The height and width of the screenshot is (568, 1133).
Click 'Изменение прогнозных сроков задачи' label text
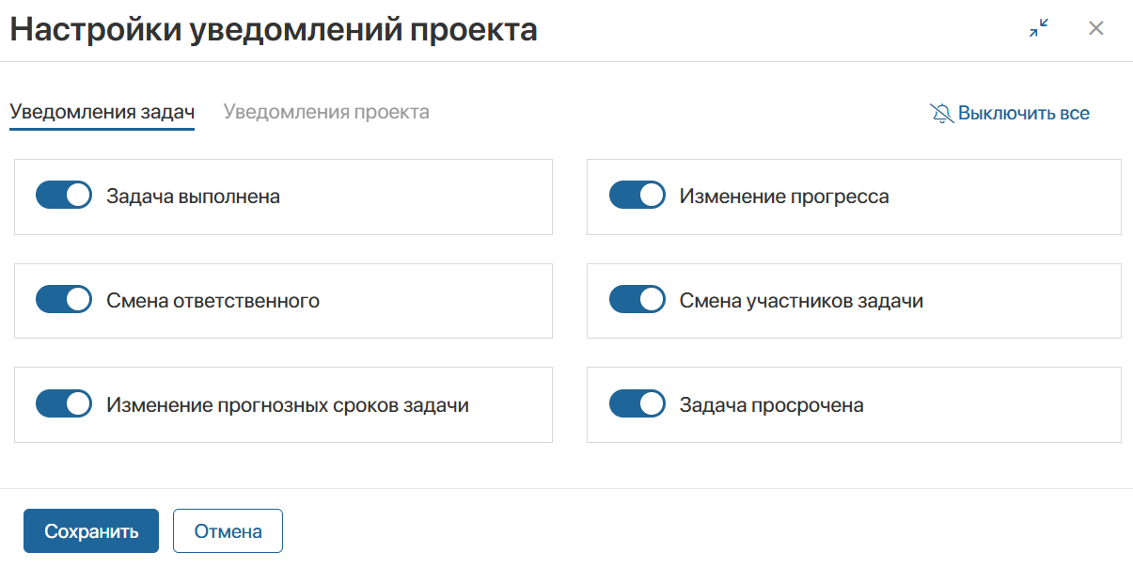click(288, 405)
